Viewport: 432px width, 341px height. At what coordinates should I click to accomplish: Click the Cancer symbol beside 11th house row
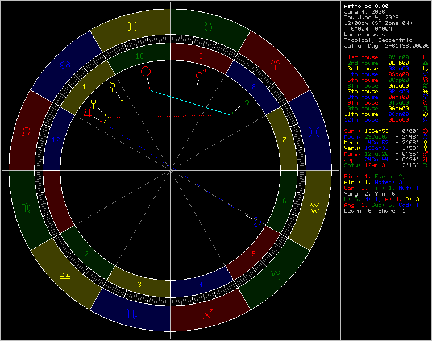426,114
